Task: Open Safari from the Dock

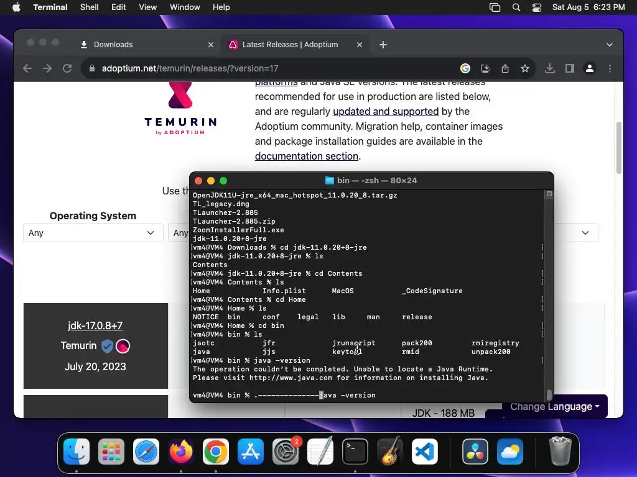Action: [146, 452]
